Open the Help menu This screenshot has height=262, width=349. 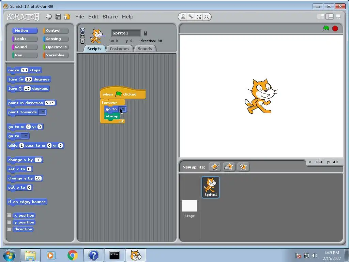point(127,17)
